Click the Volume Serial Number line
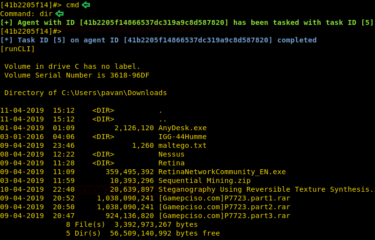The height and width of the screenshot is (240, 375). click(x=77, y=75)
